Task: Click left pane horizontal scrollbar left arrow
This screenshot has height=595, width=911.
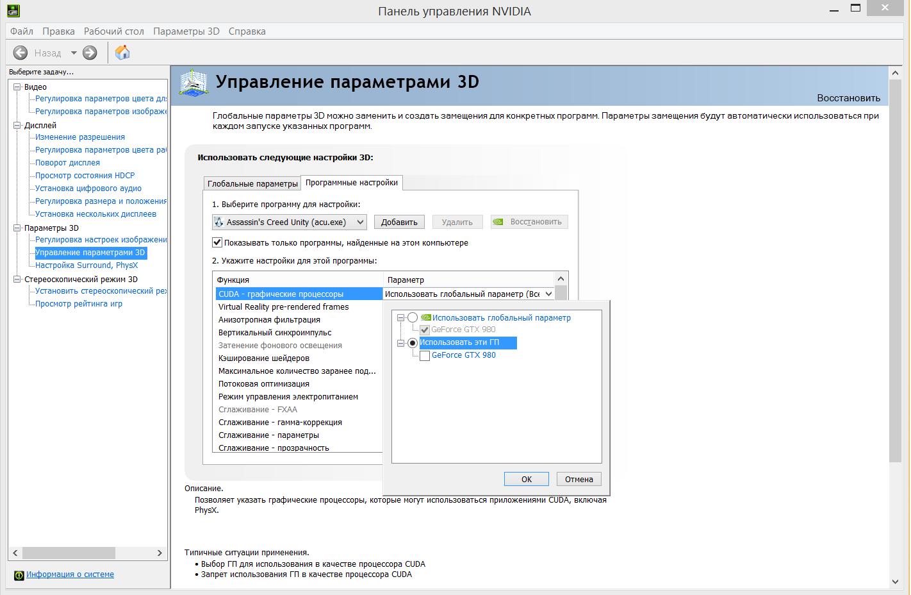Action: tap(16, 553)
